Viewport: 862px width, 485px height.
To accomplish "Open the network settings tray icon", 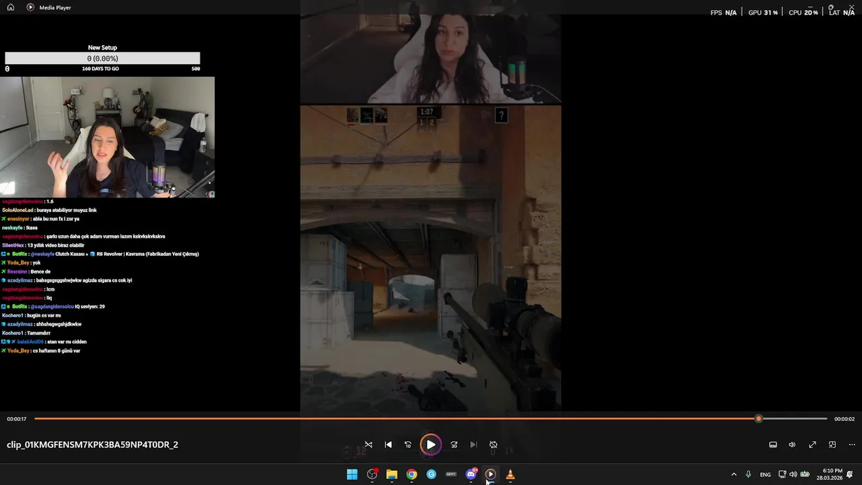I will pos(783,474).
